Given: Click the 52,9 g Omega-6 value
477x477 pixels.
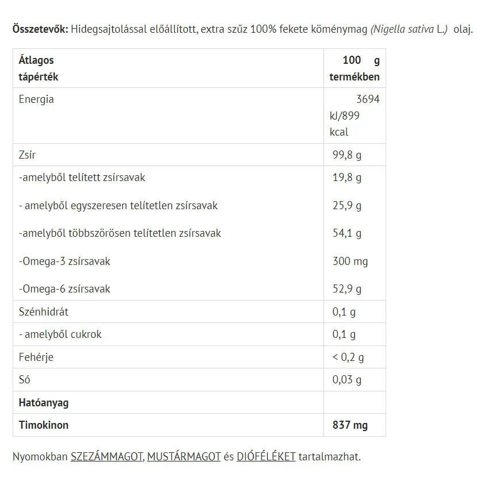Looking at the screenshot, I should [x=347, y=288].
